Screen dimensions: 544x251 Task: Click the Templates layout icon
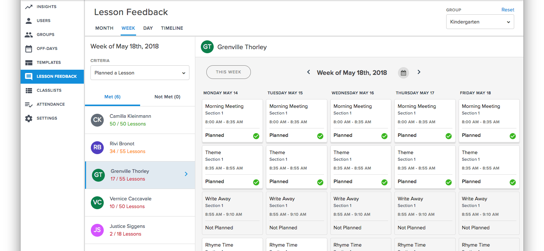click(29, 62)
